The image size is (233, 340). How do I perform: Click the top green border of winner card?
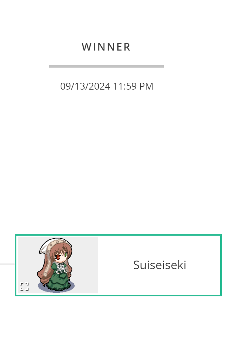tap(118, 235)
